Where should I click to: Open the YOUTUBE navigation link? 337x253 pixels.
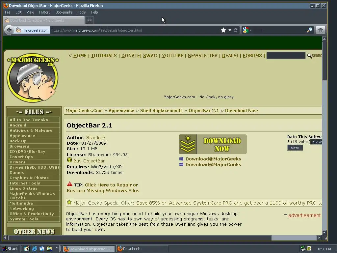172,55
